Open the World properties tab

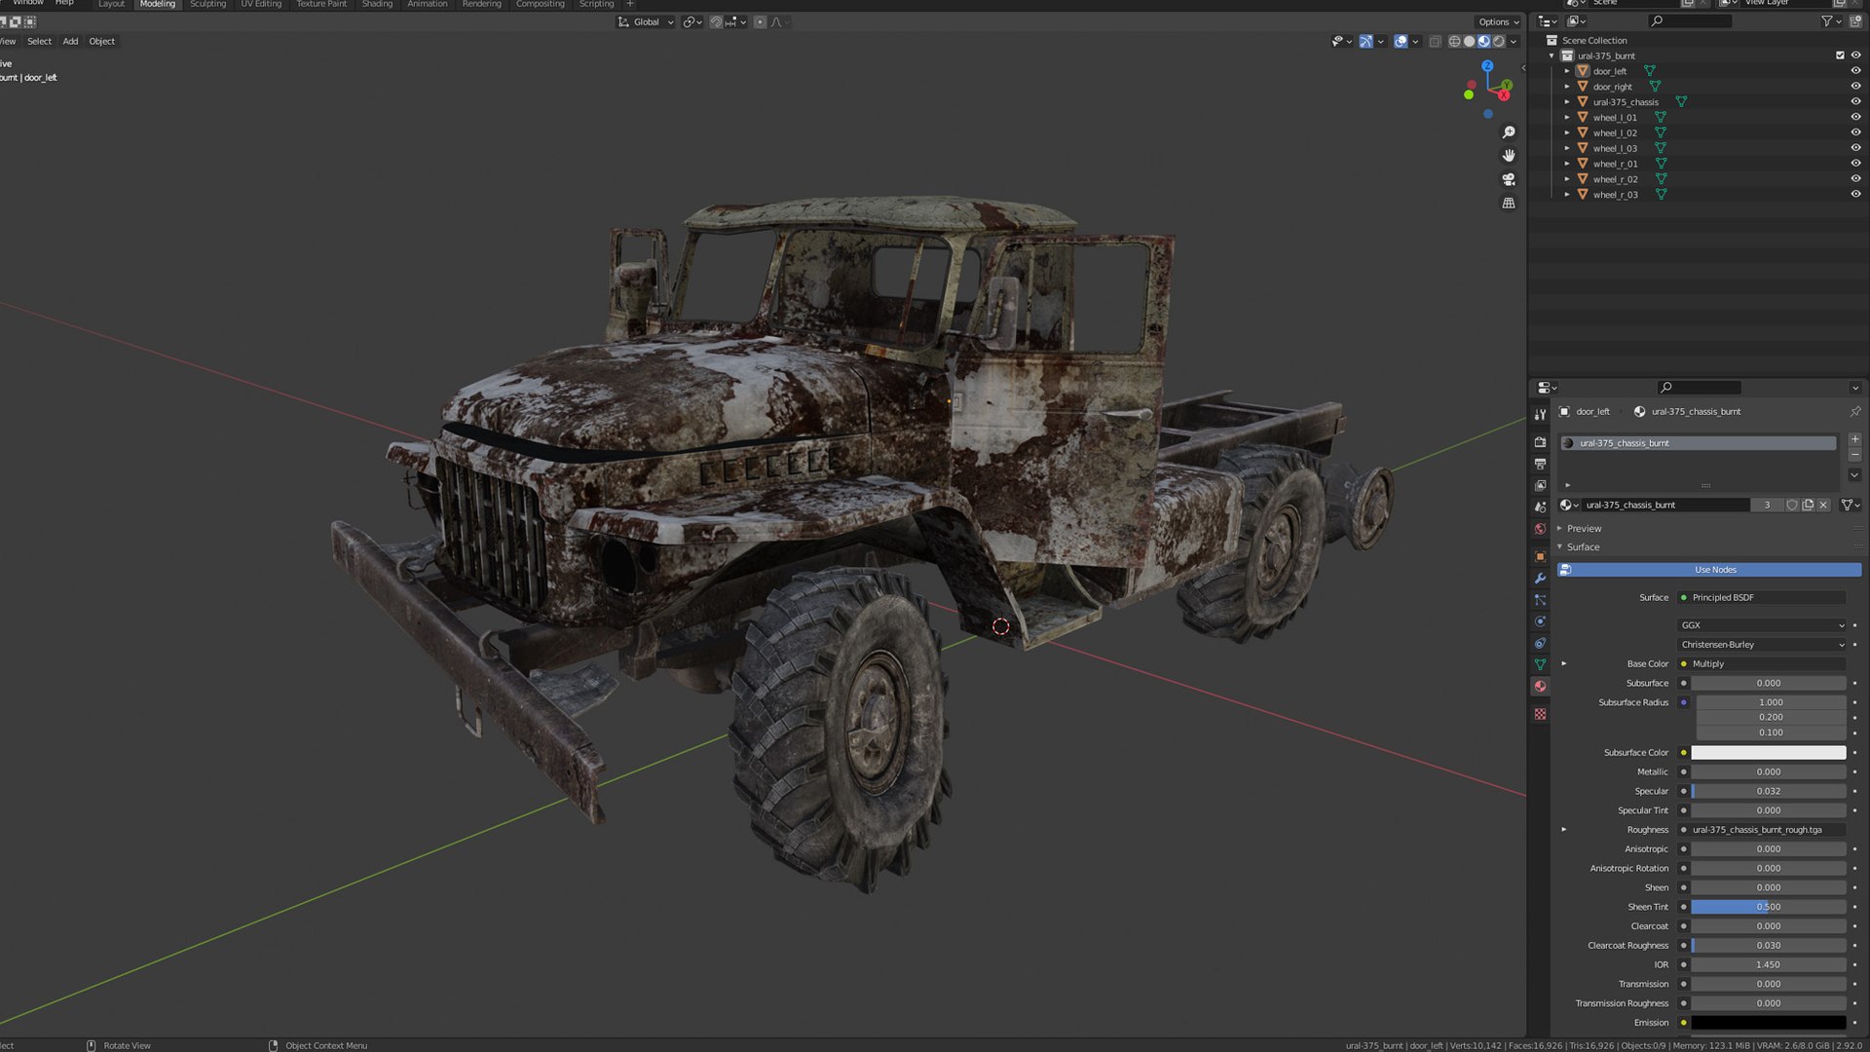tap(1540, 529)
